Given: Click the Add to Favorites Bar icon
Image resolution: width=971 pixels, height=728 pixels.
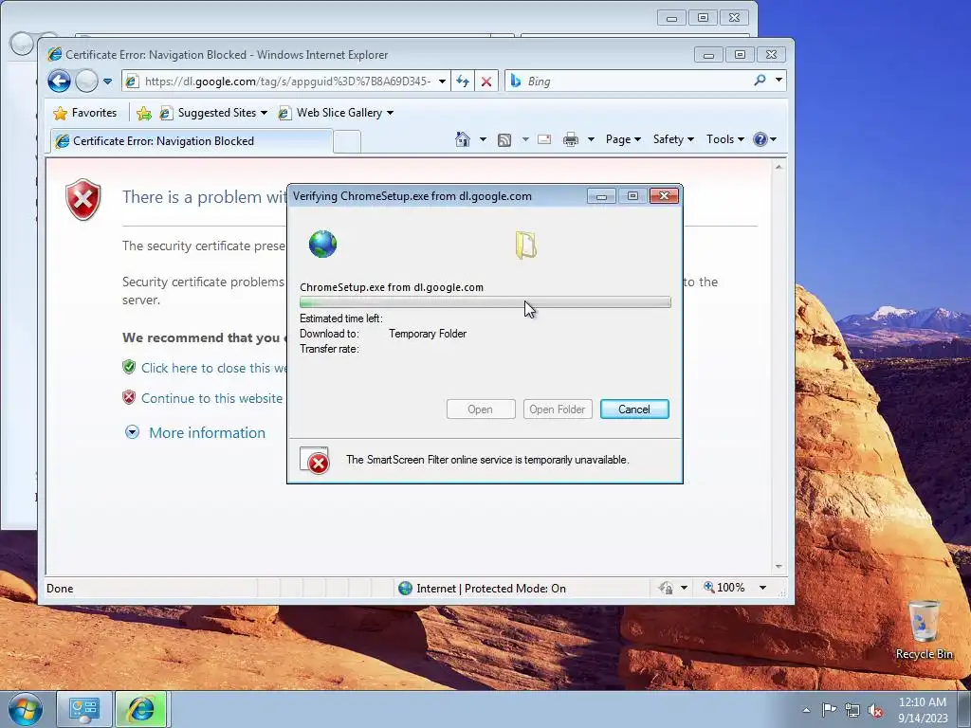Looking at the screenshot, I should tap(144, 113).
